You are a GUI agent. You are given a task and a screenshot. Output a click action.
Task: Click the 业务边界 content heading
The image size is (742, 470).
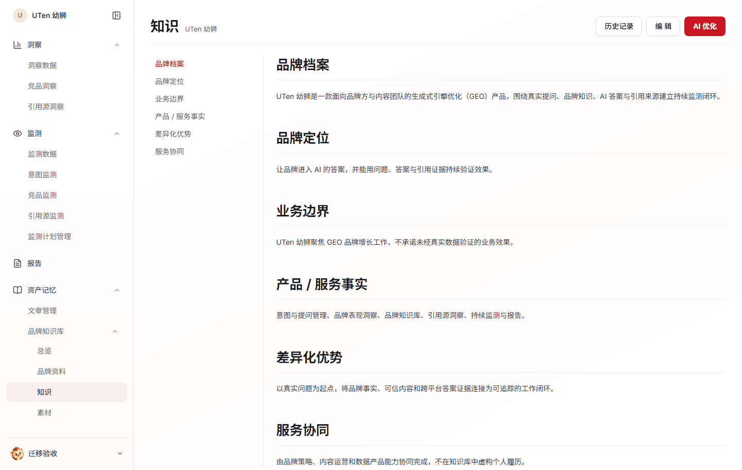point(303,211)
